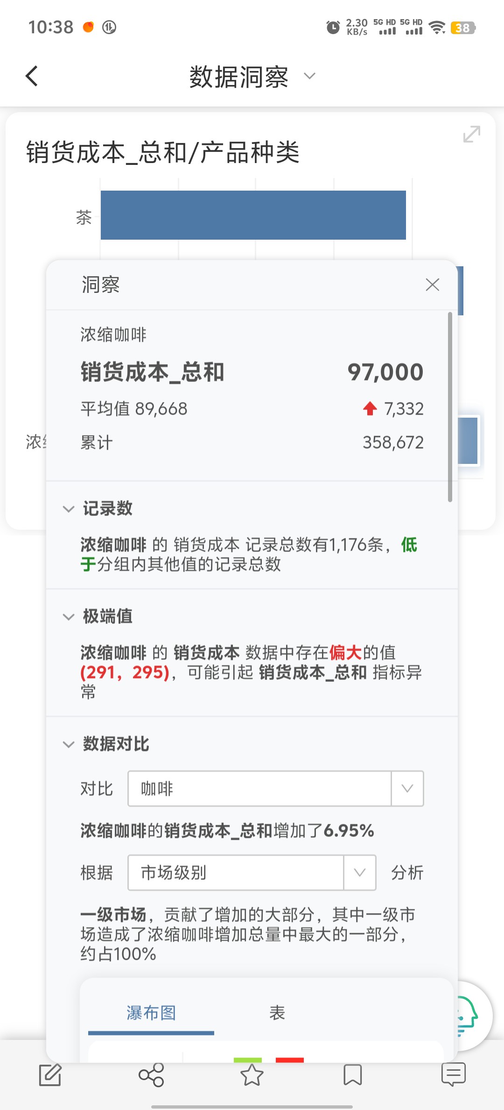Tap the share icon in bottom bar

coord(151,1074)
